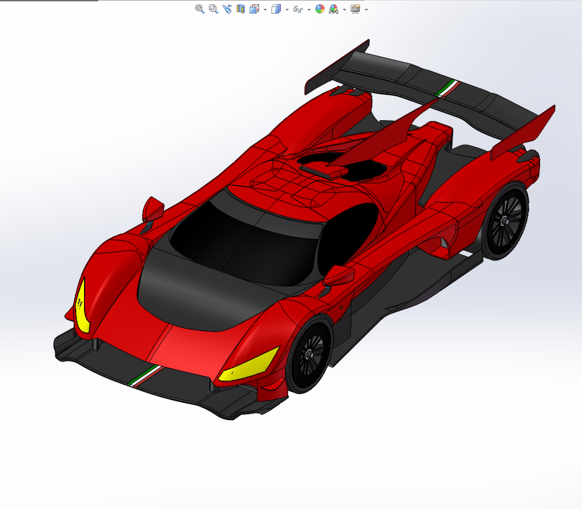Click the Zoom to Fit icon
Screen dimensions: 582x509
(x=200, y=9)
